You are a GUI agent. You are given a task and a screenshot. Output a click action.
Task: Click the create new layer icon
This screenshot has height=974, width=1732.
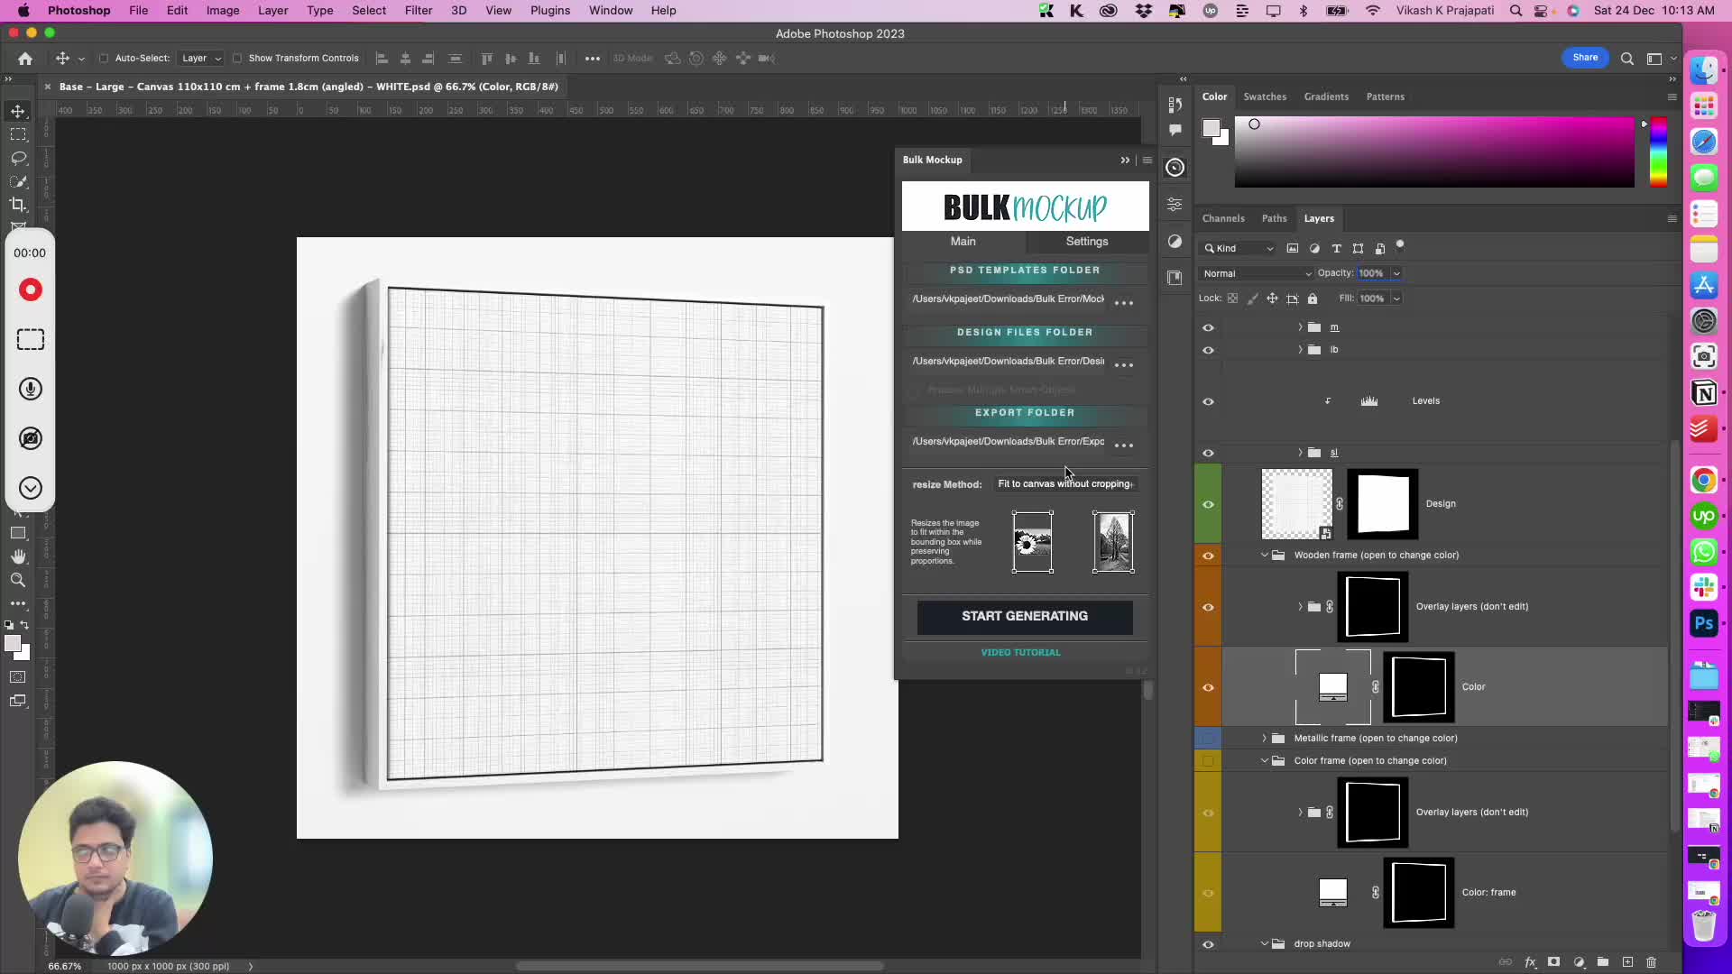(x=1627, y=962)
